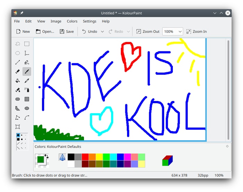This screenshot has height=192, width=243.
Task: Click the '634 x 378' status bar entry
Action: (179, 175)
